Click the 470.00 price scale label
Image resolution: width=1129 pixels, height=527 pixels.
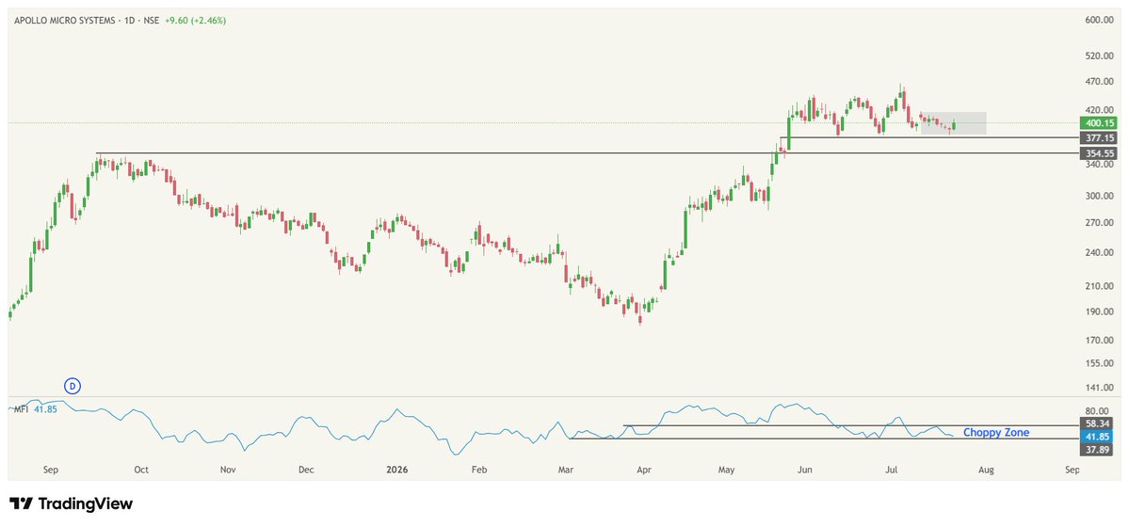point(1100,81)
